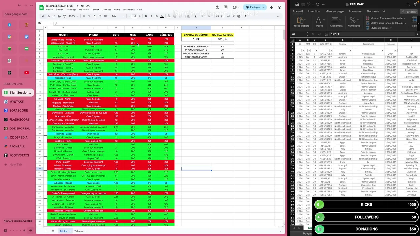
Task: Open the Country column filter dropdown in Excel
Action: 350,50
